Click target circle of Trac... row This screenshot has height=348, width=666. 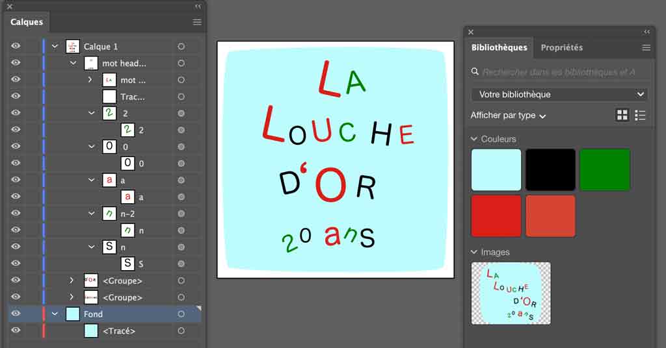(x=181, y=97)
